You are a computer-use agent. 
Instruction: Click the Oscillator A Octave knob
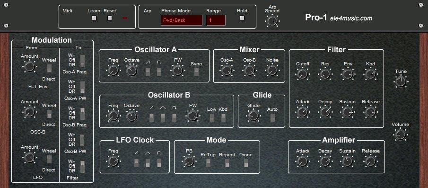[131, 71]
